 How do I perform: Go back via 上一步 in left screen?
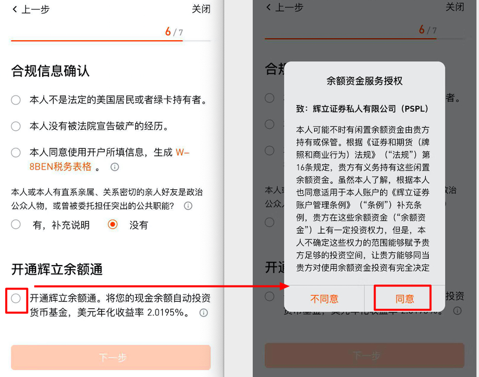click(31, 9)
